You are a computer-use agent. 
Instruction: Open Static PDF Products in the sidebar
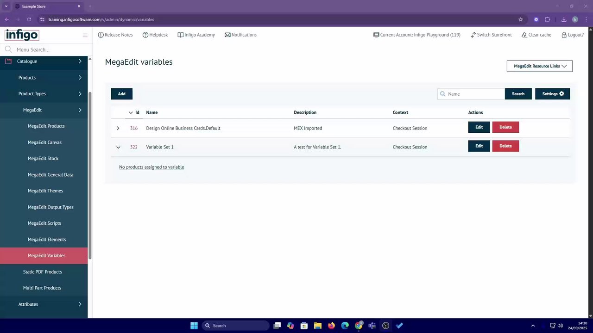click(43, 272)
